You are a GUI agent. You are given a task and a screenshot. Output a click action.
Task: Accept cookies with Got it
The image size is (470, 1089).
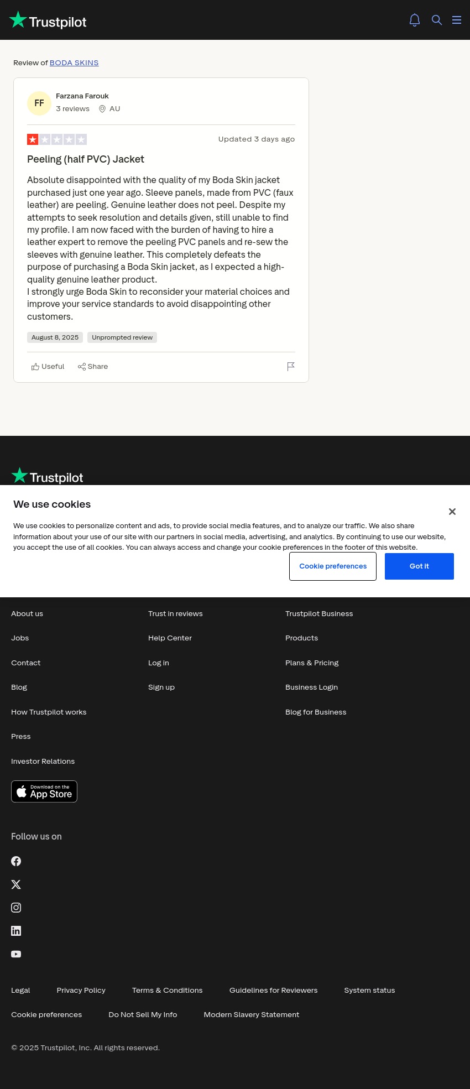[x=419, y=566]
